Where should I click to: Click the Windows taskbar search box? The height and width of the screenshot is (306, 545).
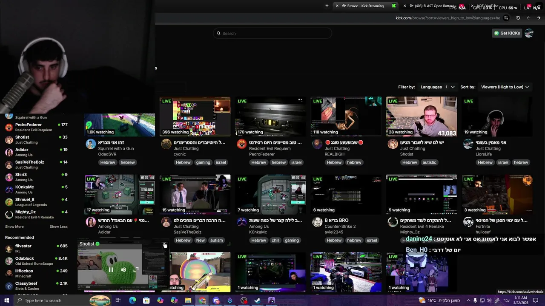coord(62,300)
